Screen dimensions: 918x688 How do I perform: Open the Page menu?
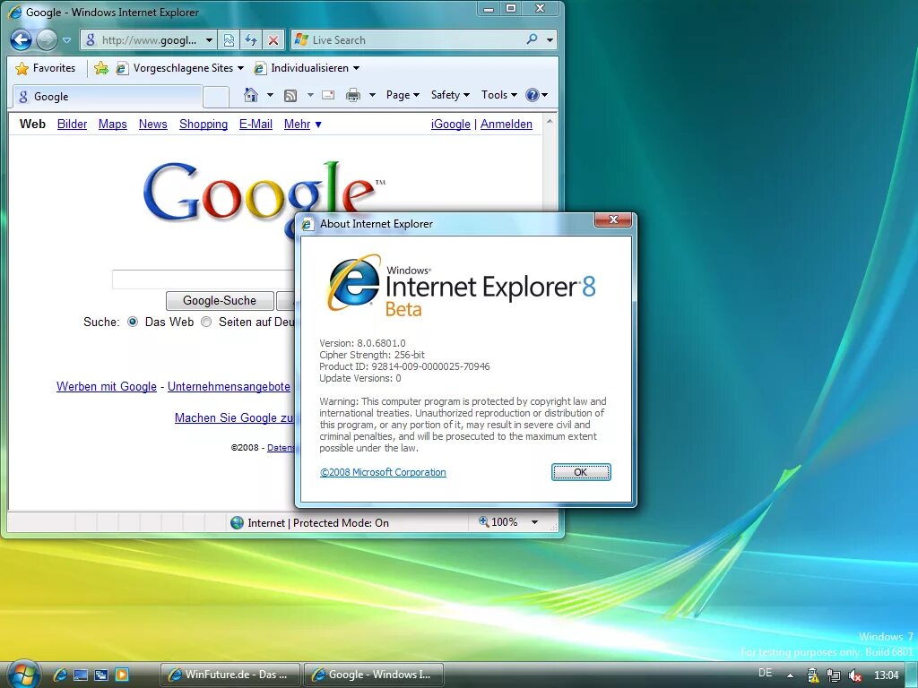[403, 95]
